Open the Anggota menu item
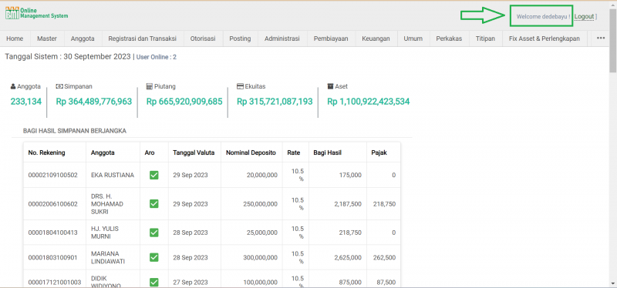This screenshot has height=288, width=617. (83, 39)
